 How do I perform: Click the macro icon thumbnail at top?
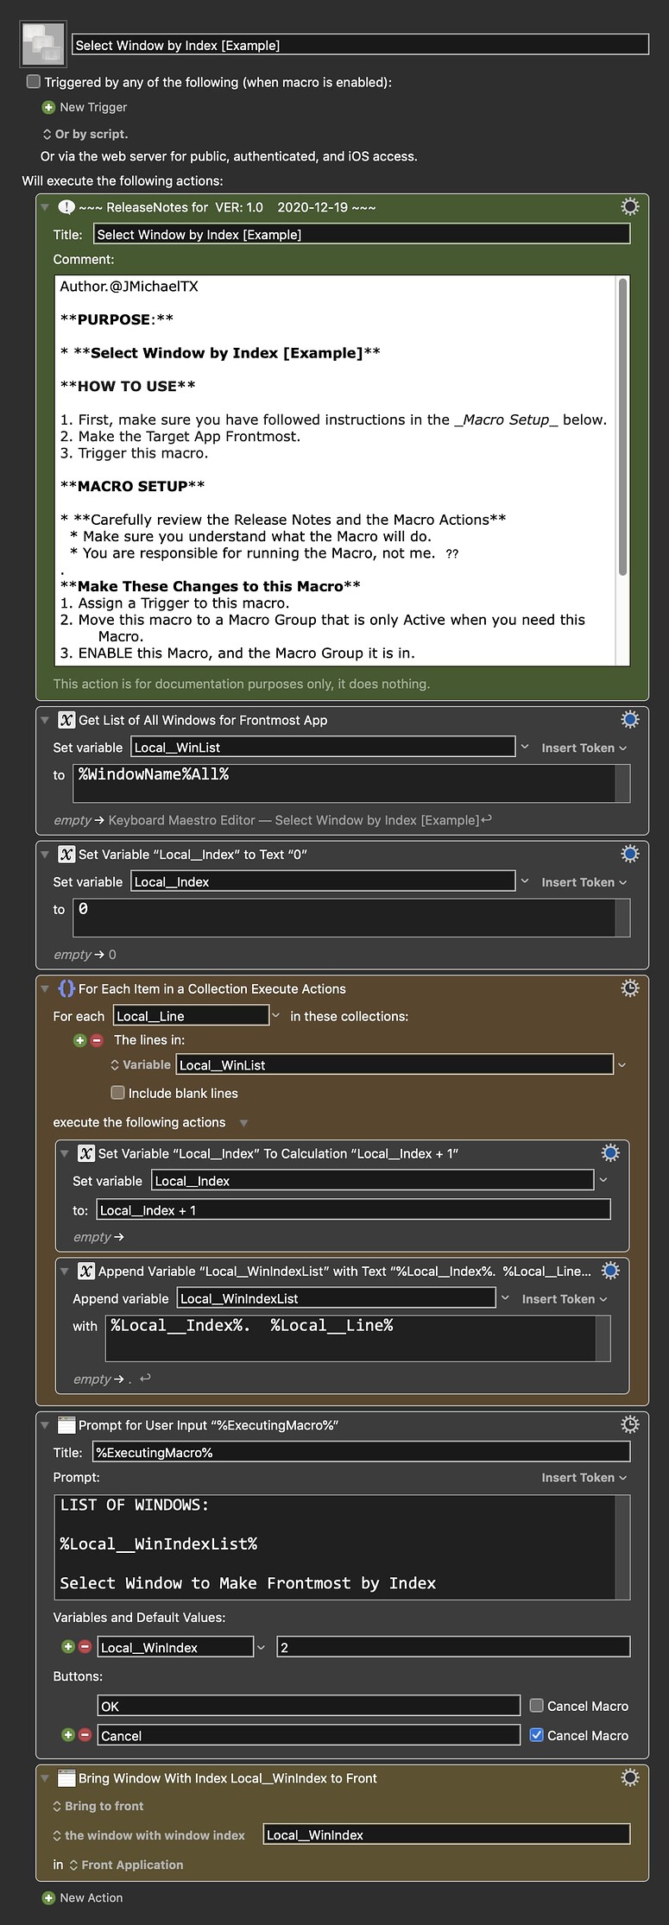[43, 44]
